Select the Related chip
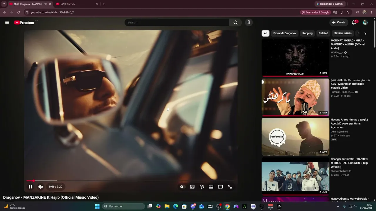The height and width of the screenshot is (211, 376). click(323, 33)
